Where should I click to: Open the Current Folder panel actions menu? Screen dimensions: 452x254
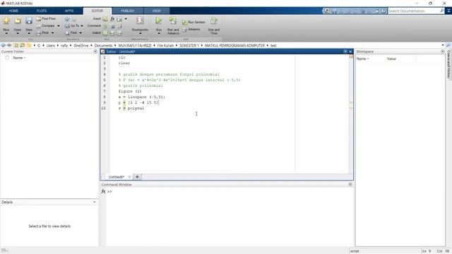pyautogui.click(x=95, y=52)
